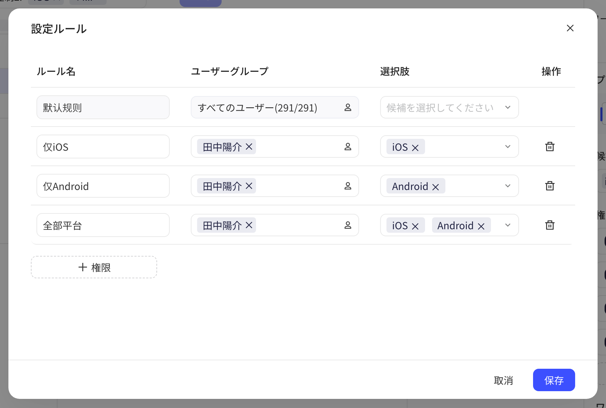Remove 田中陽介 from 全部平台 rule

(x=249, y=225)
